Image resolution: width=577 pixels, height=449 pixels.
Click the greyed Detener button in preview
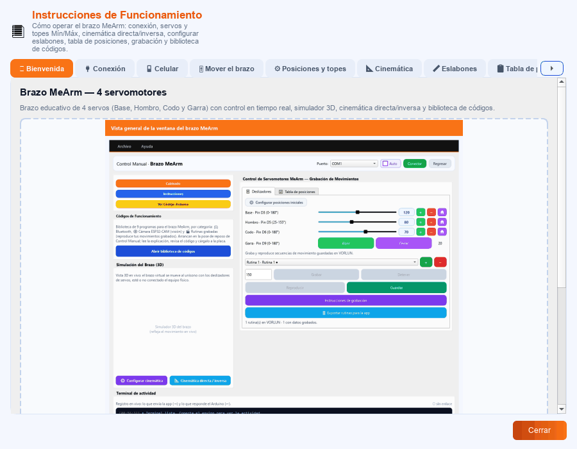pos(404,275)
